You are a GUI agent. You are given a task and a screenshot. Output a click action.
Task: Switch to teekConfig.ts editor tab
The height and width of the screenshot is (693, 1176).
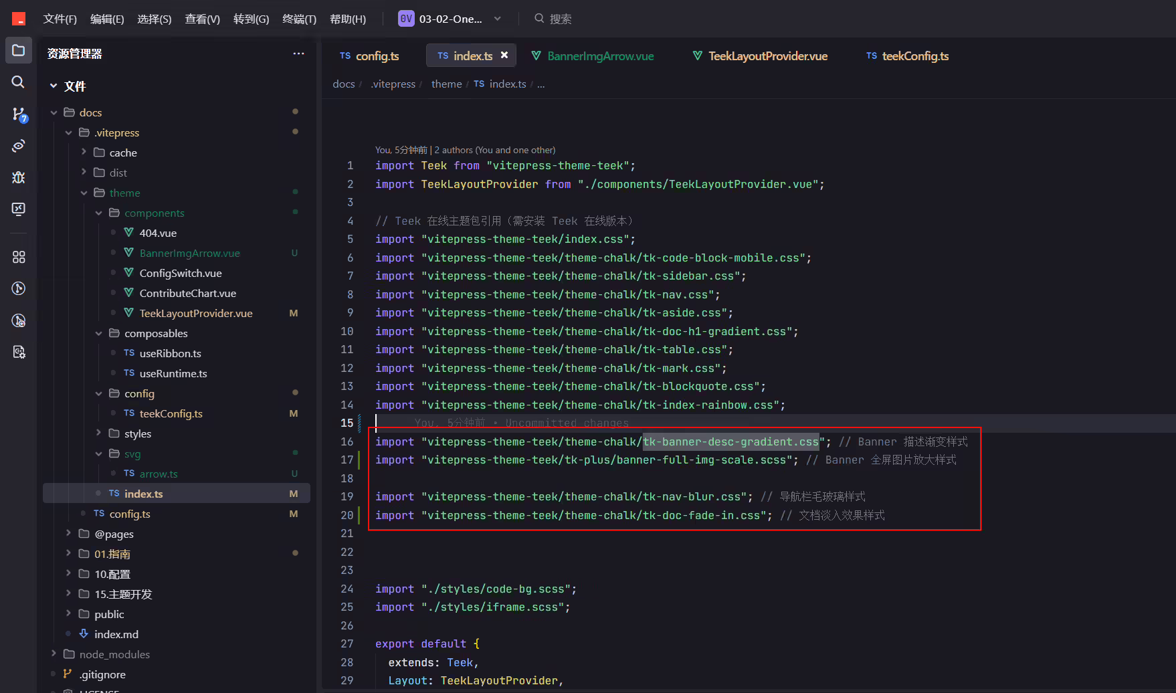pyautogui.click(x=908, y=56)
